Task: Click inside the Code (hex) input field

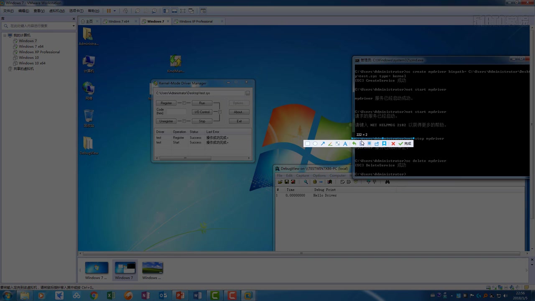Action: click(176, 112)
